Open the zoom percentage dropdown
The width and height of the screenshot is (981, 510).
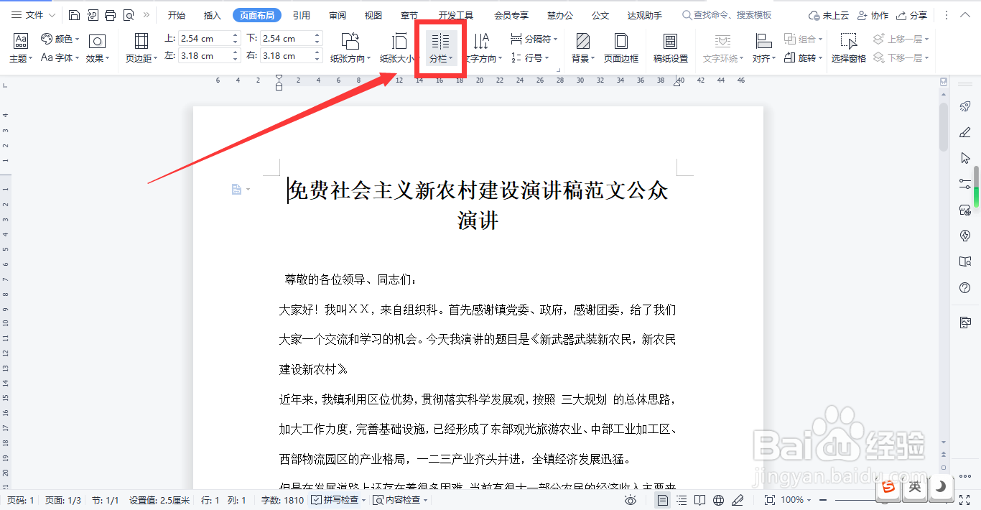click(x=799, y=499)
